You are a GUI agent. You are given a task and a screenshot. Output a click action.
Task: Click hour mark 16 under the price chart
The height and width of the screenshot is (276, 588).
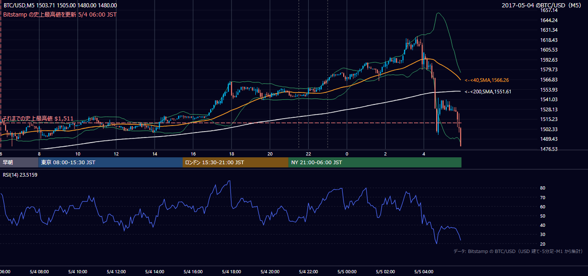click(193, 154)
